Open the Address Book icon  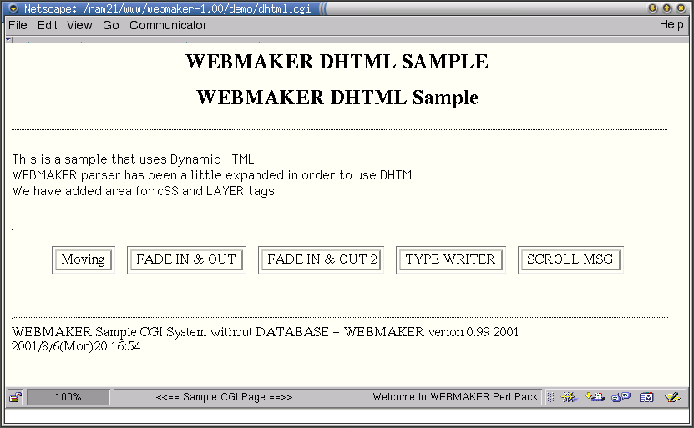[x=646, y=397]
